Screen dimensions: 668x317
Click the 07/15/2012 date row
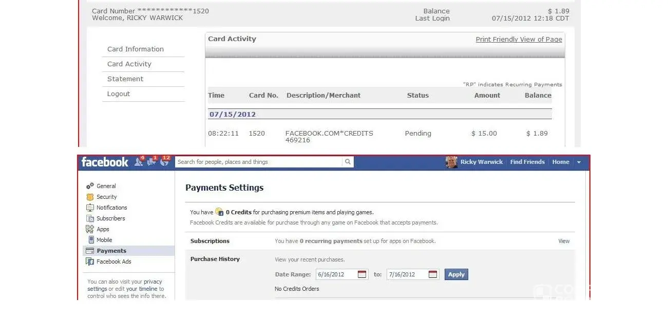pyautogui.click(x=380, y=114)
